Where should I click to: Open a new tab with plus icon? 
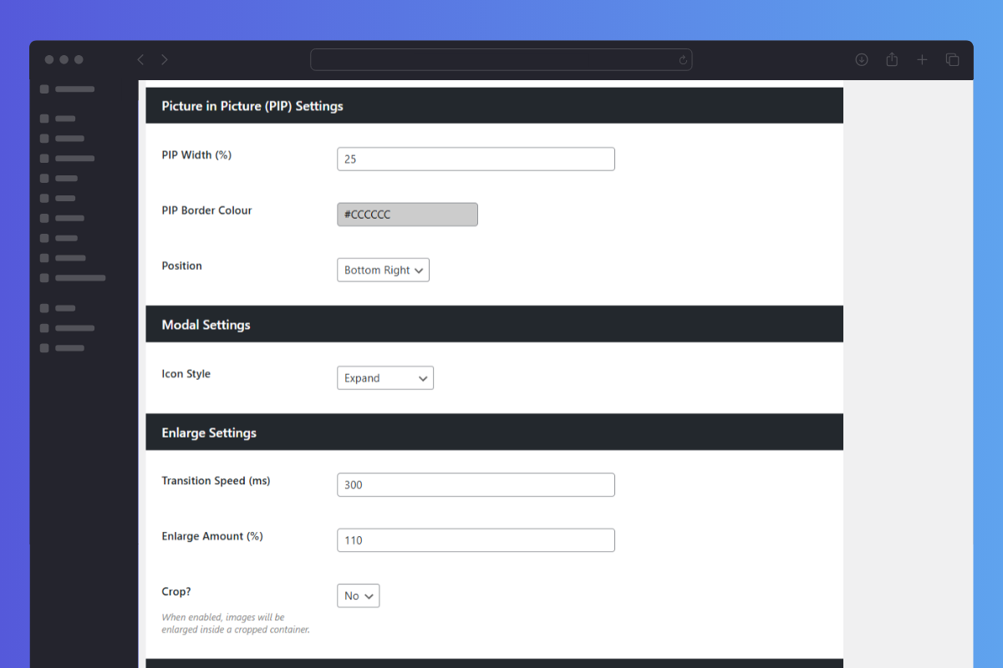pos(922,59)
